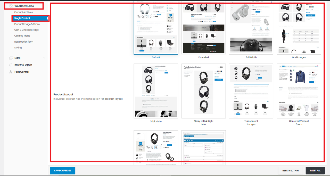Screen dimensions: 330x176
Task: Click the Centered Vertical Zoom label
Action: (299, 123)
